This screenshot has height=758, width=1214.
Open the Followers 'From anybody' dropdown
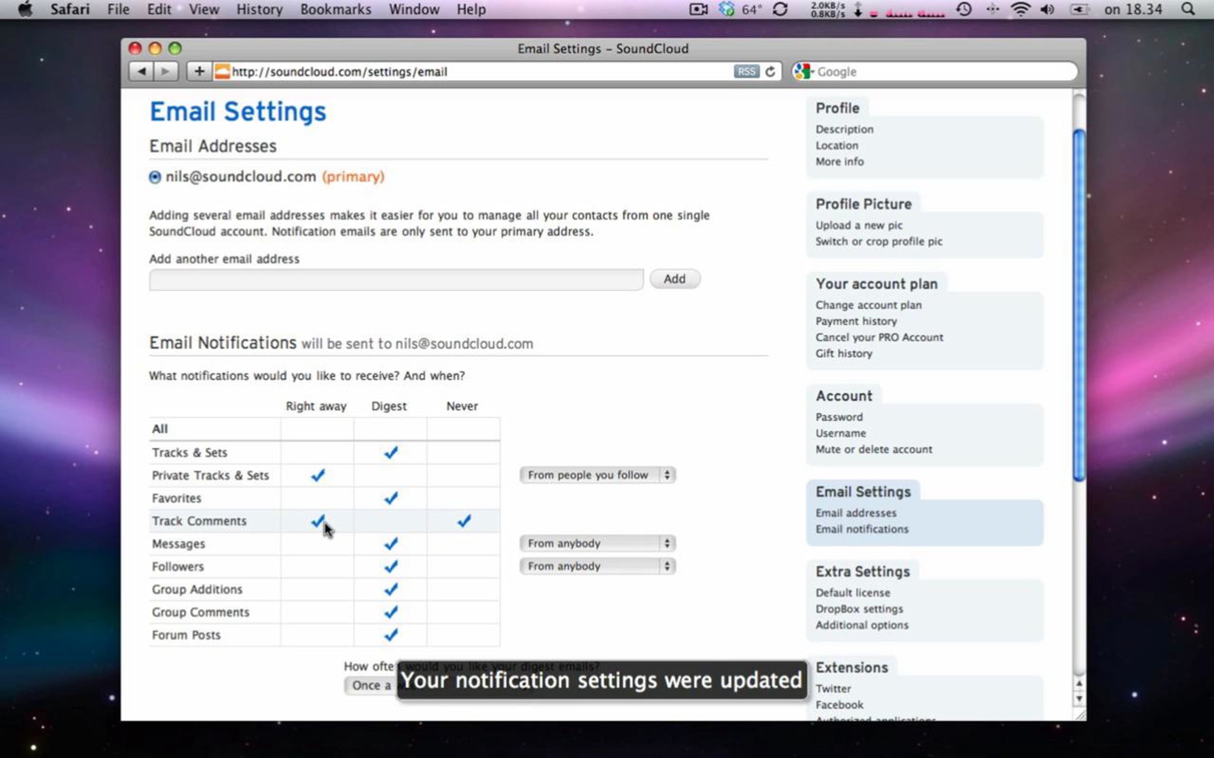[597, 566]
